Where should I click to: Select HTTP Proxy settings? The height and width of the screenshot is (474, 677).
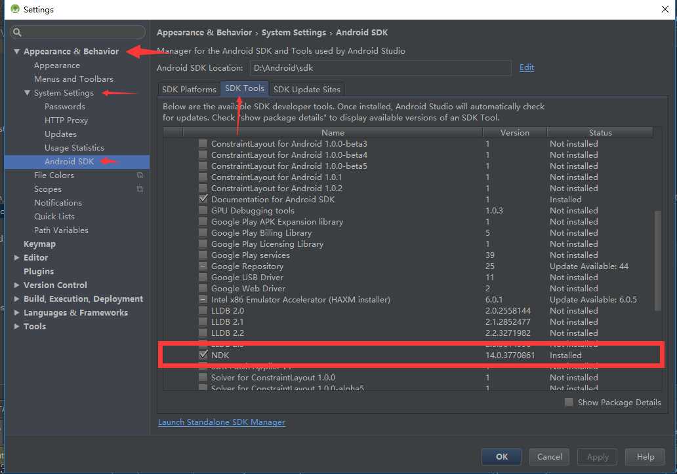(x=66, y=120)
